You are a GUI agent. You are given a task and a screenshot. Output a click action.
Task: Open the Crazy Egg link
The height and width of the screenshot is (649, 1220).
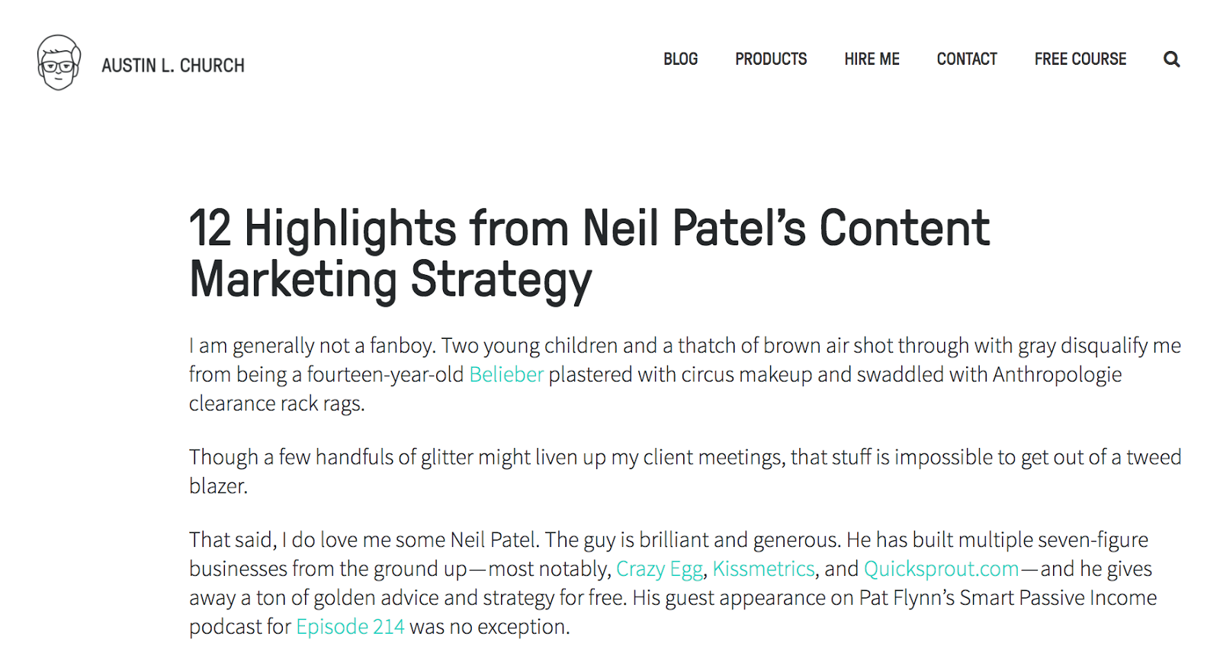point(659,569)
